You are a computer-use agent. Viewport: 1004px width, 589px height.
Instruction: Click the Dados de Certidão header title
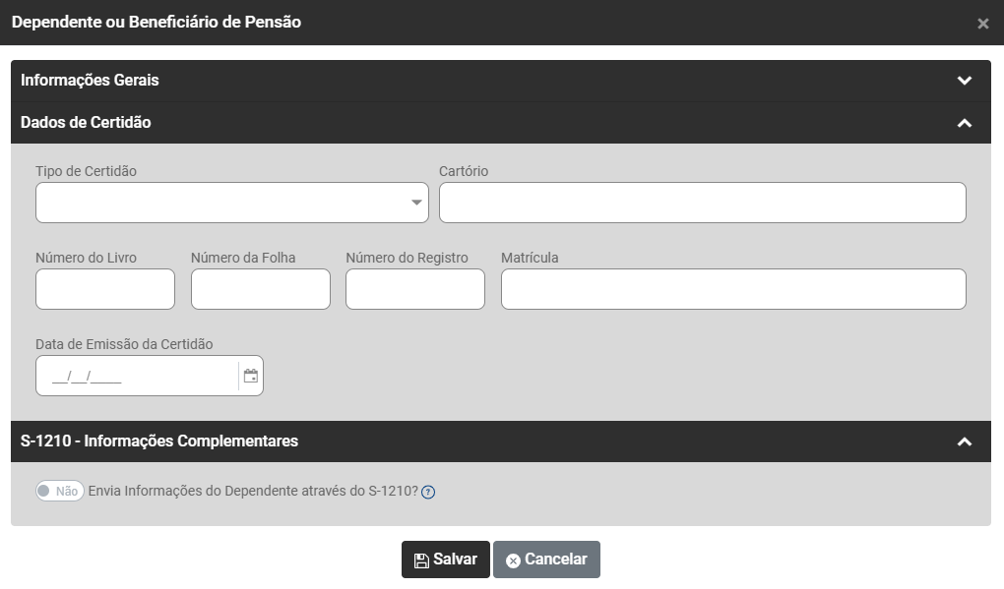click(86, 123)
